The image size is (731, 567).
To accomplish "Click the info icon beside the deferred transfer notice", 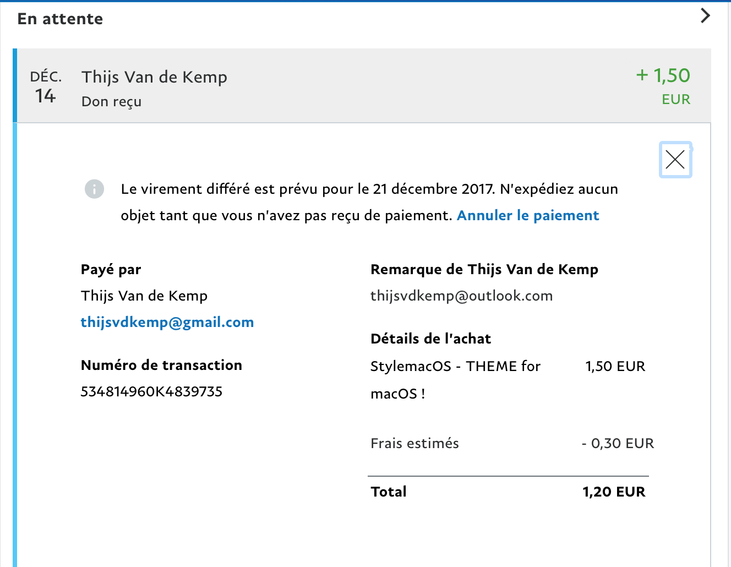I will (94, 189).
